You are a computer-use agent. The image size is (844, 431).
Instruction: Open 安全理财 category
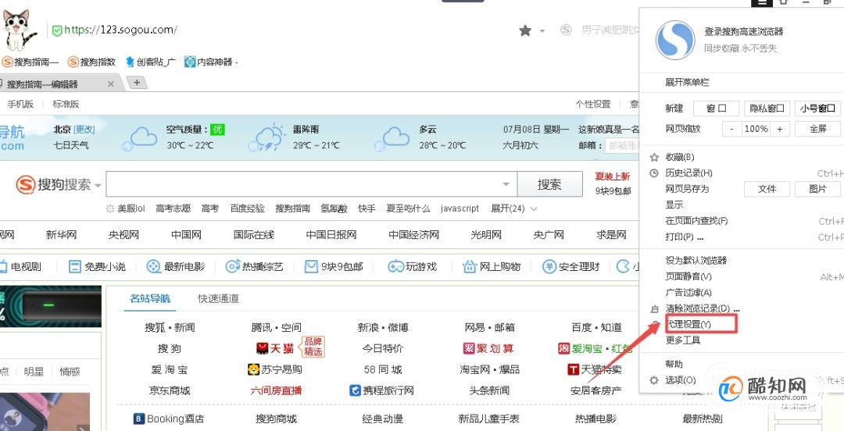(571, 266)
